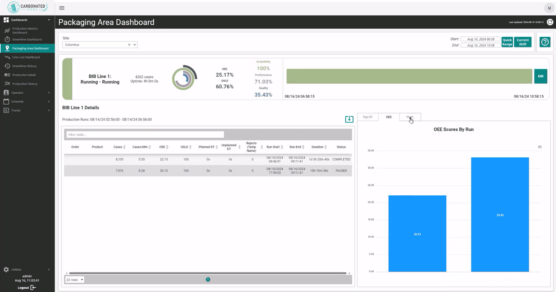Screen dimensions: 556x292
Task: Click the Current Shift button
Action: coord(523,42)
